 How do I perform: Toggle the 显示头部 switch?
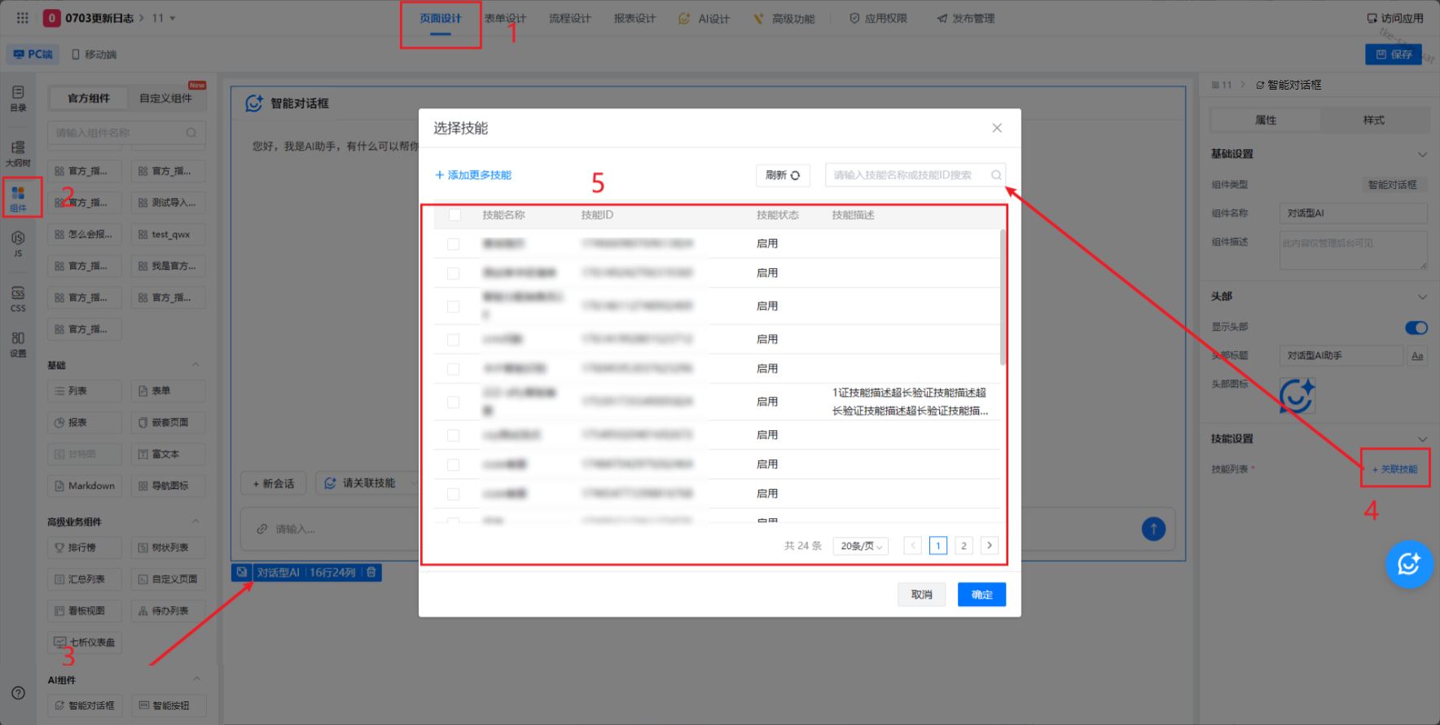point(1416,327)
